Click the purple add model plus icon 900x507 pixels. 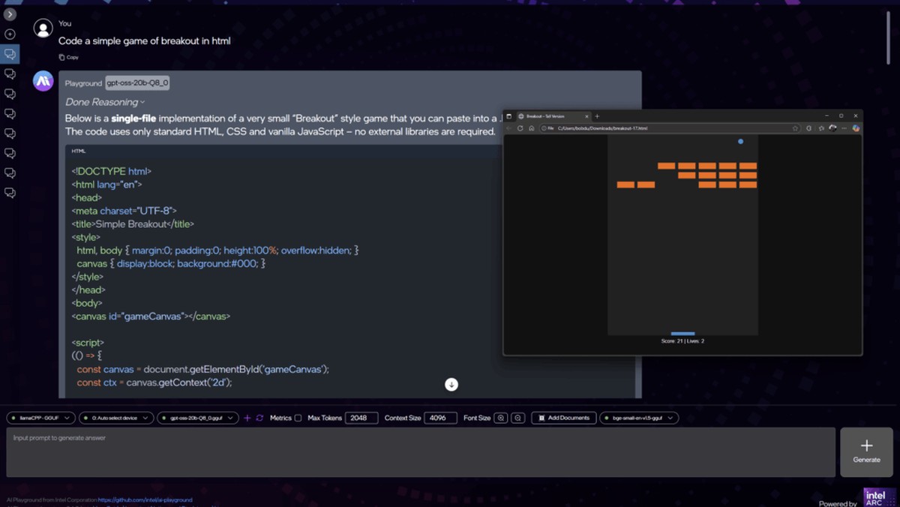tap(247, 418)
